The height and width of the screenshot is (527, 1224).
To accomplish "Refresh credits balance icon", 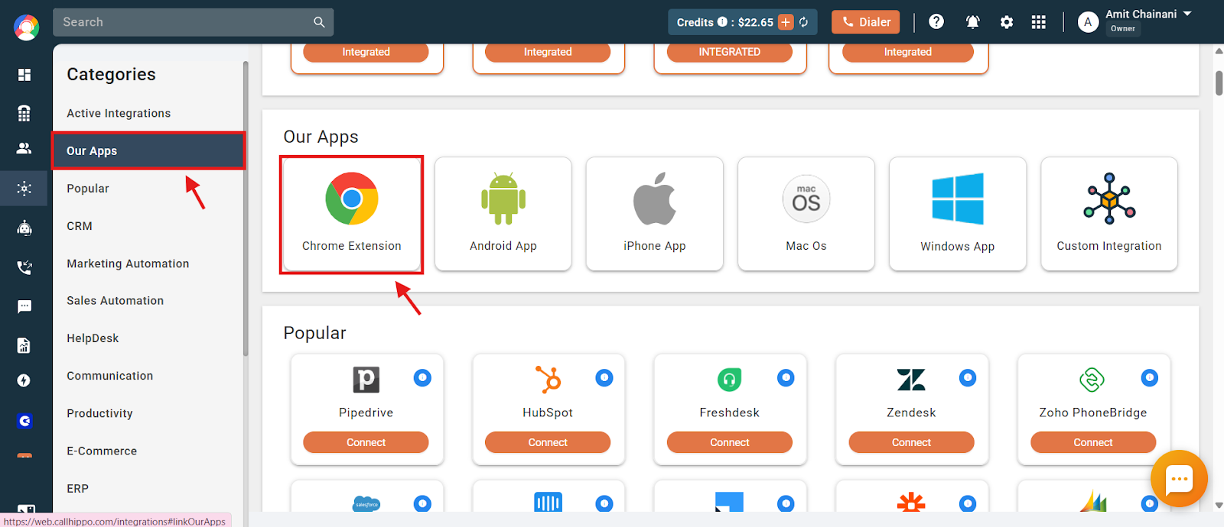I will tap(803, 22).
